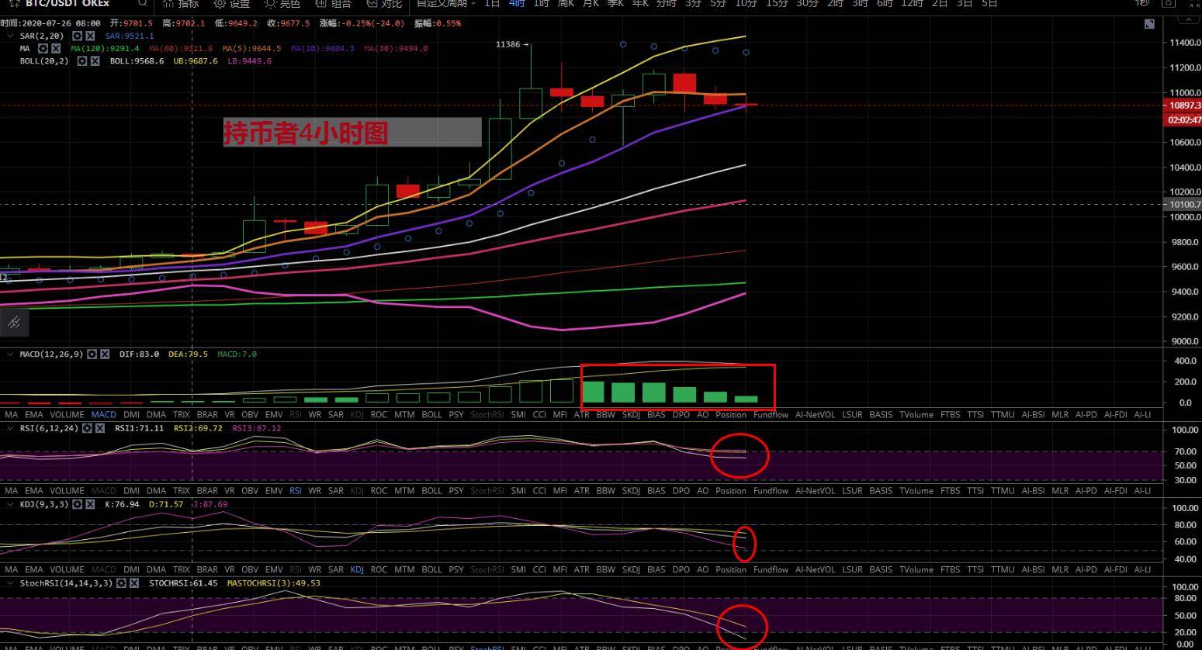Select WR in the tab row under KDJ
This screenshot has height=650, width=1202.
point(314,569)
